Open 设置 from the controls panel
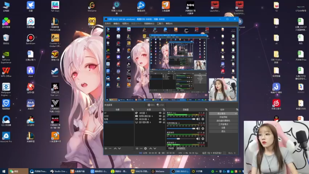 point(223,128)
